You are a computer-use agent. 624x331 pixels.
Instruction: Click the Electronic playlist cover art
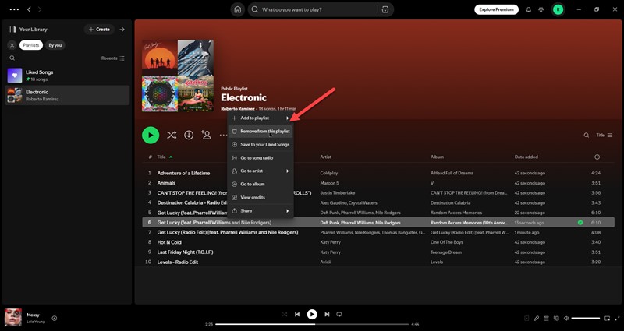click(178, 76)
